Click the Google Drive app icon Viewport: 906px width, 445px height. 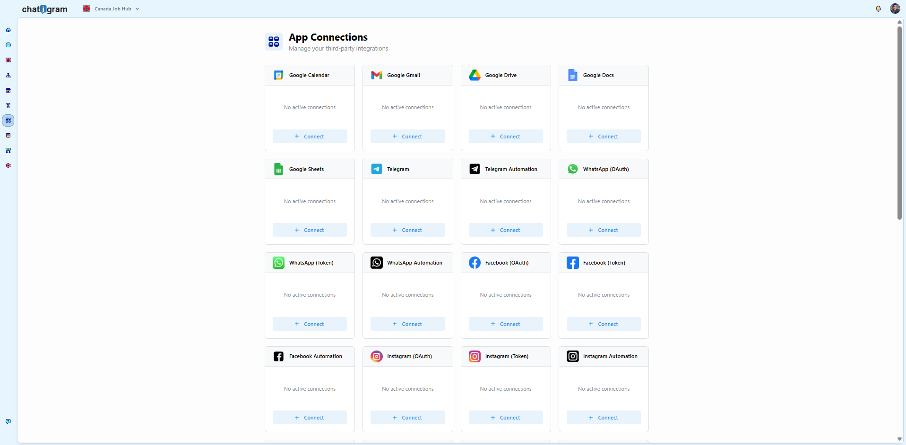tap(475, 75)
